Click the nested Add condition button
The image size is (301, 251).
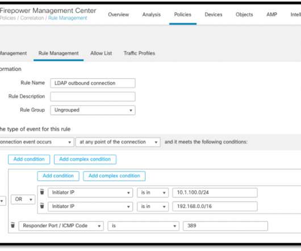click(x=58, y=176)
